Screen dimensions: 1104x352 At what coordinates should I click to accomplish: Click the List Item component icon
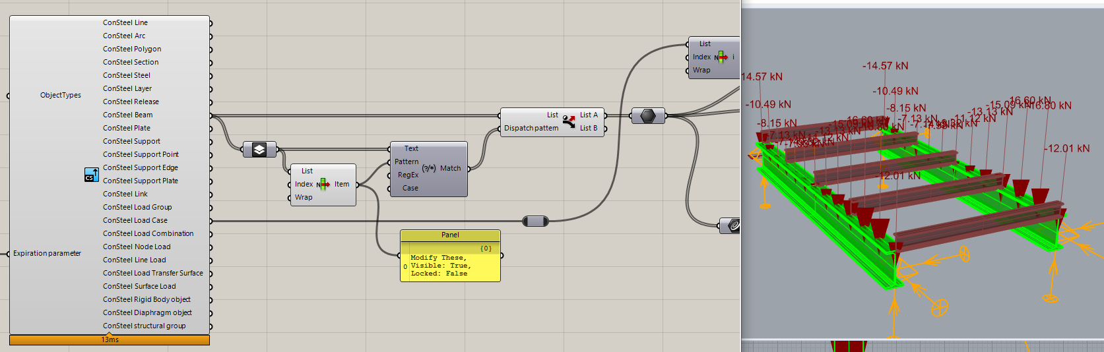pos(323,185)
